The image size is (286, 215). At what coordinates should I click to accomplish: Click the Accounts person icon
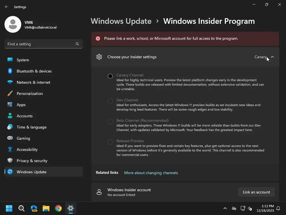tap(10, 116)
